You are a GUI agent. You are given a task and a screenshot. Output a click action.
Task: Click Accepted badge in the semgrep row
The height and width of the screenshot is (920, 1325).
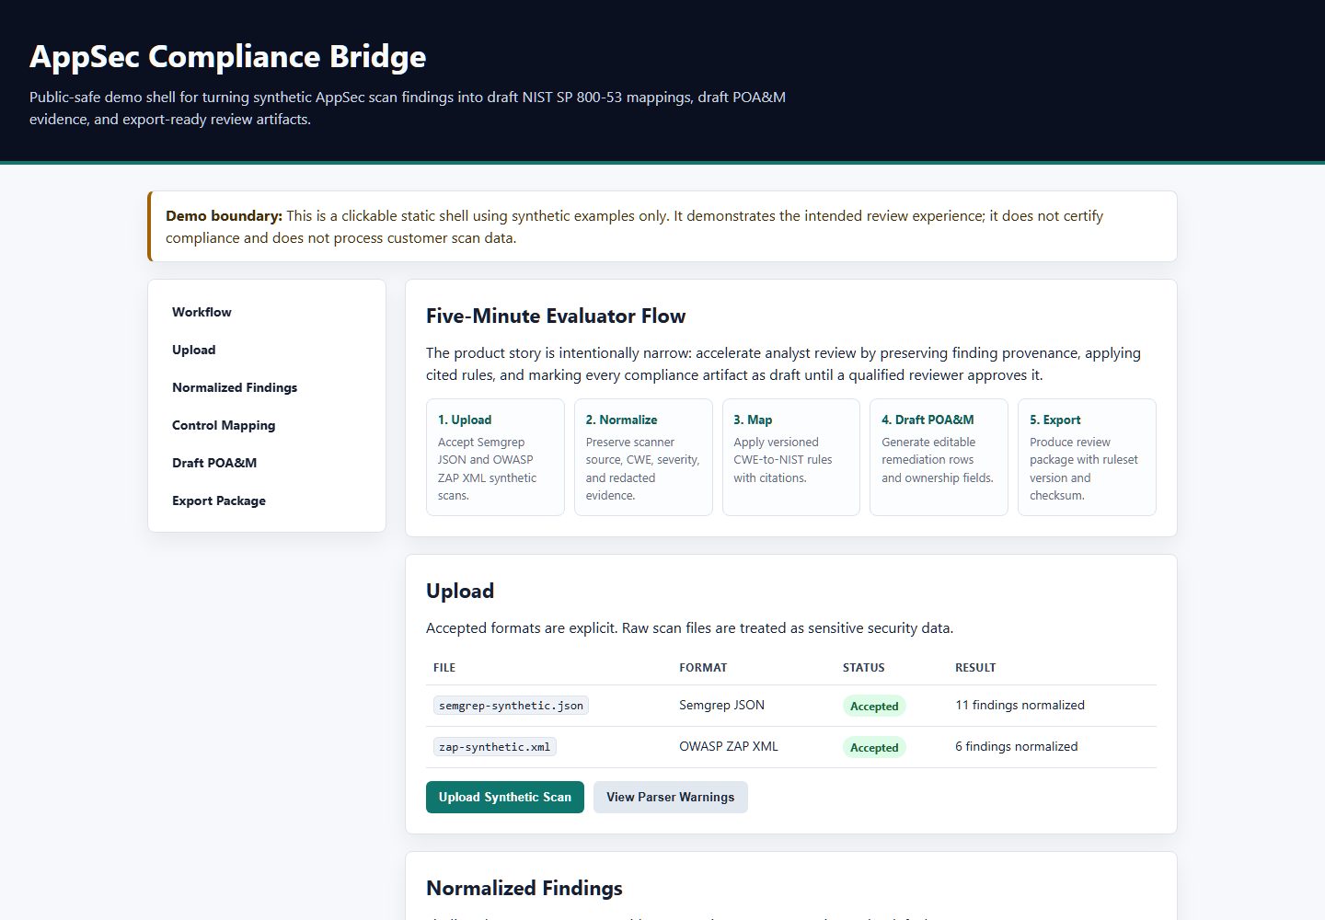[874, 706]
